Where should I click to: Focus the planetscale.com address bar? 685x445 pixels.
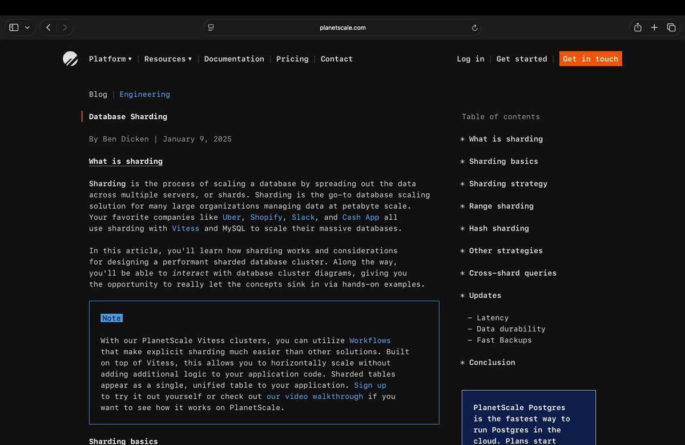(342, 27)
